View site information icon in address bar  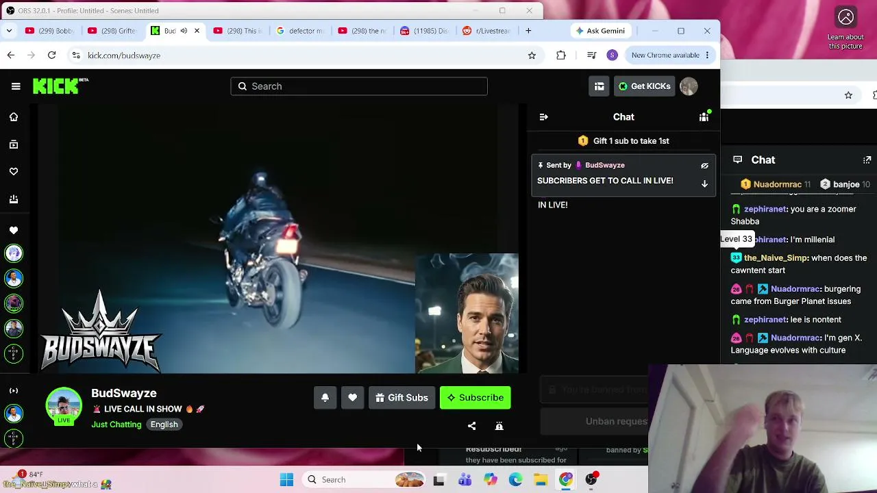coord(76,55)
